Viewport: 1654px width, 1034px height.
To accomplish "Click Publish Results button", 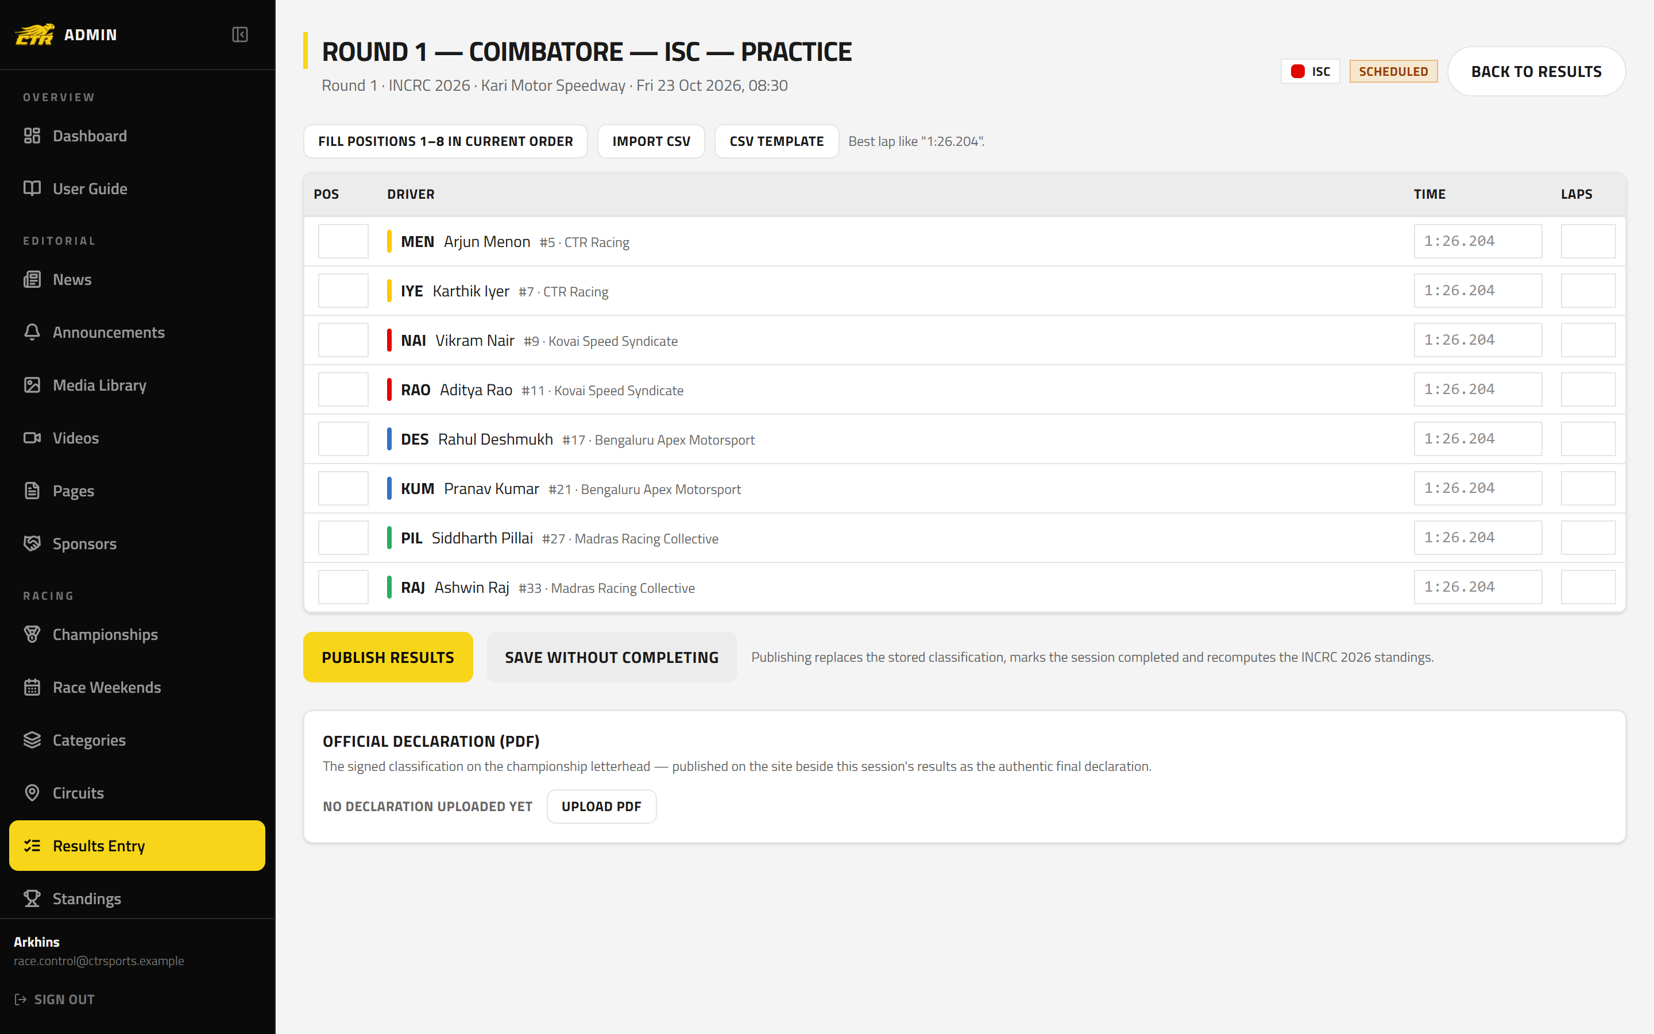I will pyautogui.click(x=388, y=657).
